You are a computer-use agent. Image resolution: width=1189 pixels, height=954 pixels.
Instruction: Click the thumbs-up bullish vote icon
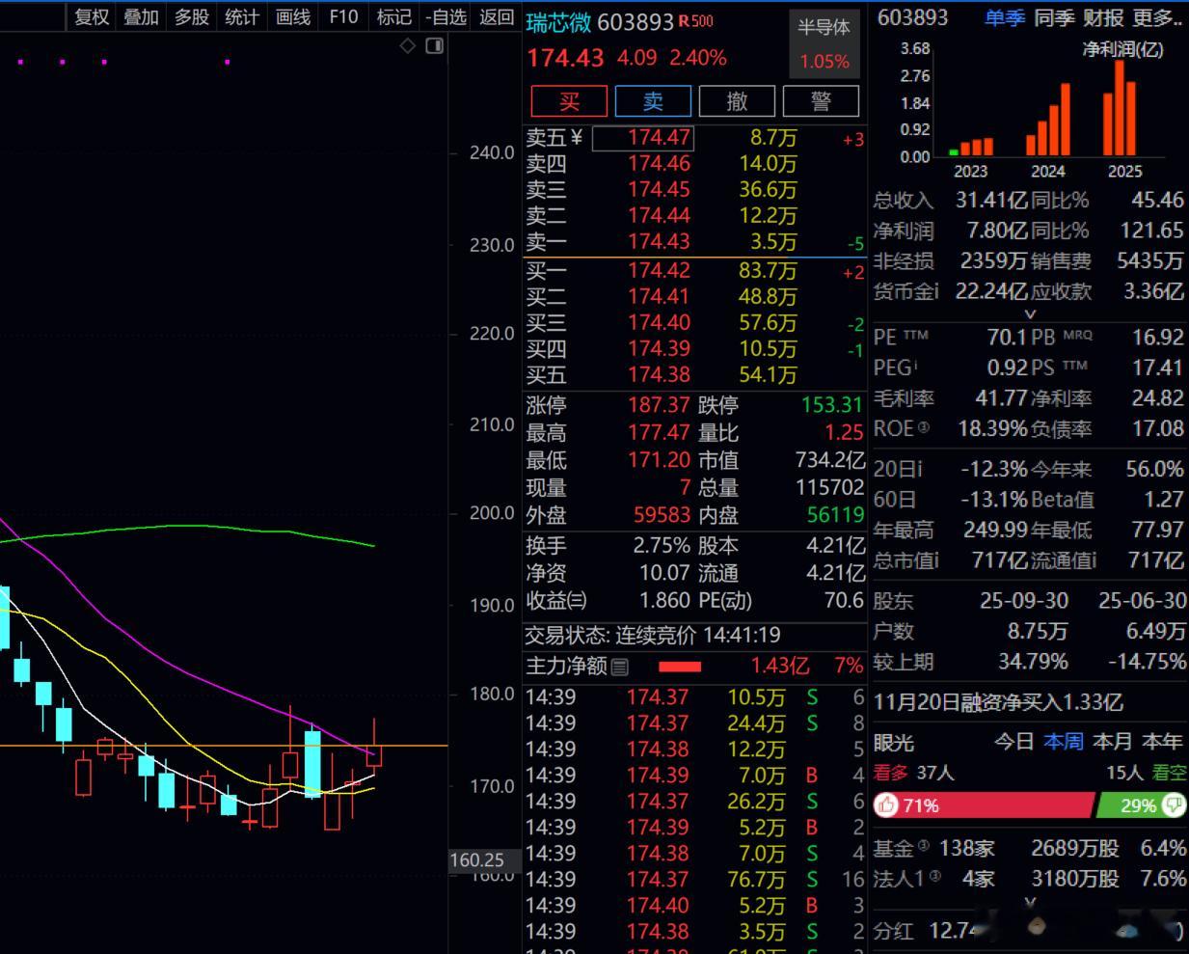[887, 804]
